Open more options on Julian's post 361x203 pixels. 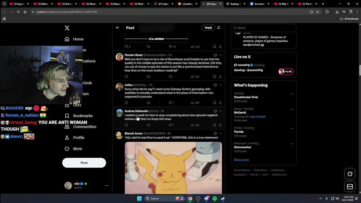coord(220,85)
